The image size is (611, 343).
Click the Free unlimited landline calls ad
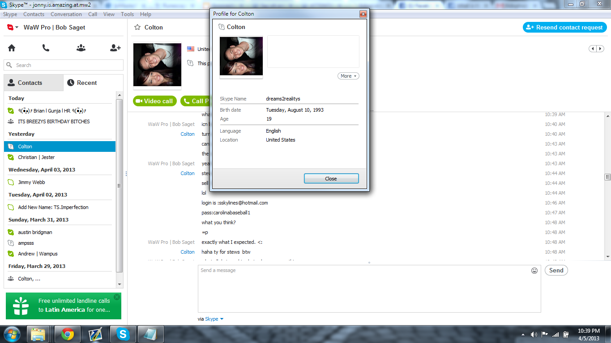click(x=64, y=306)
